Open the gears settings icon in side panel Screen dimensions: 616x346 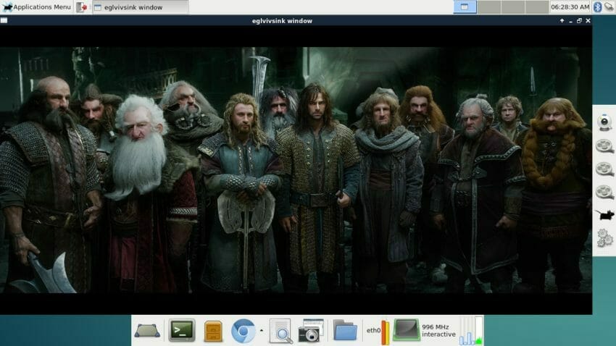coord(605,237)
